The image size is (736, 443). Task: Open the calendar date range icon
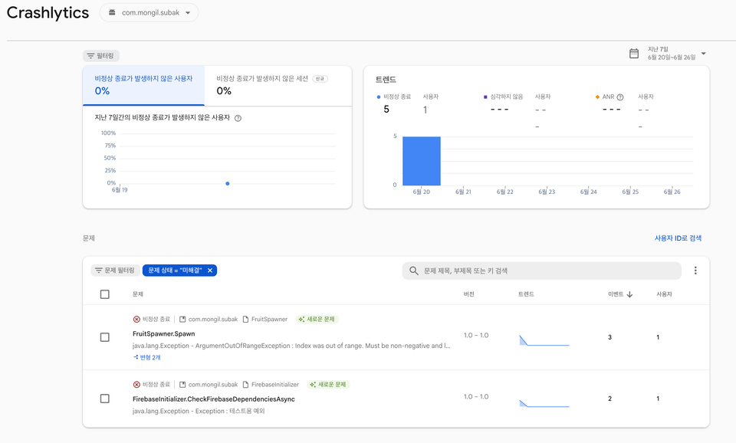click(634, 54)
